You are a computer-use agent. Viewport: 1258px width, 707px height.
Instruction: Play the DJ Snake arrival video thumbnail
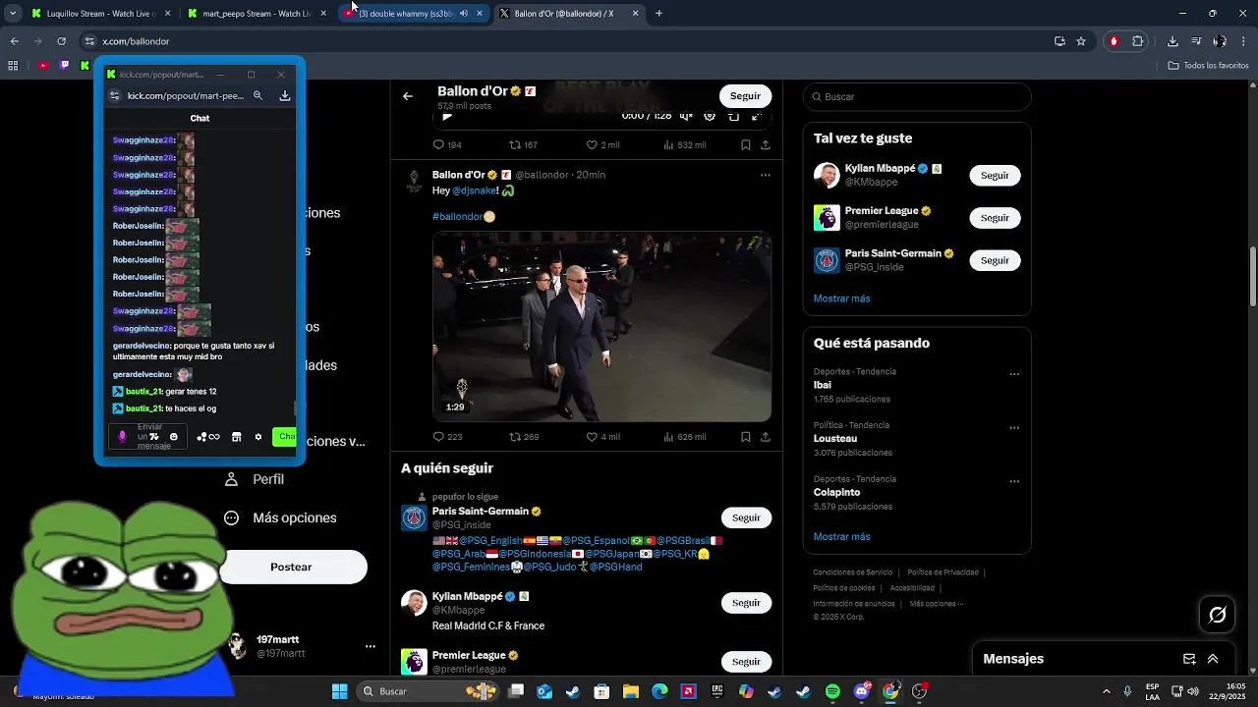coord(601,327)
